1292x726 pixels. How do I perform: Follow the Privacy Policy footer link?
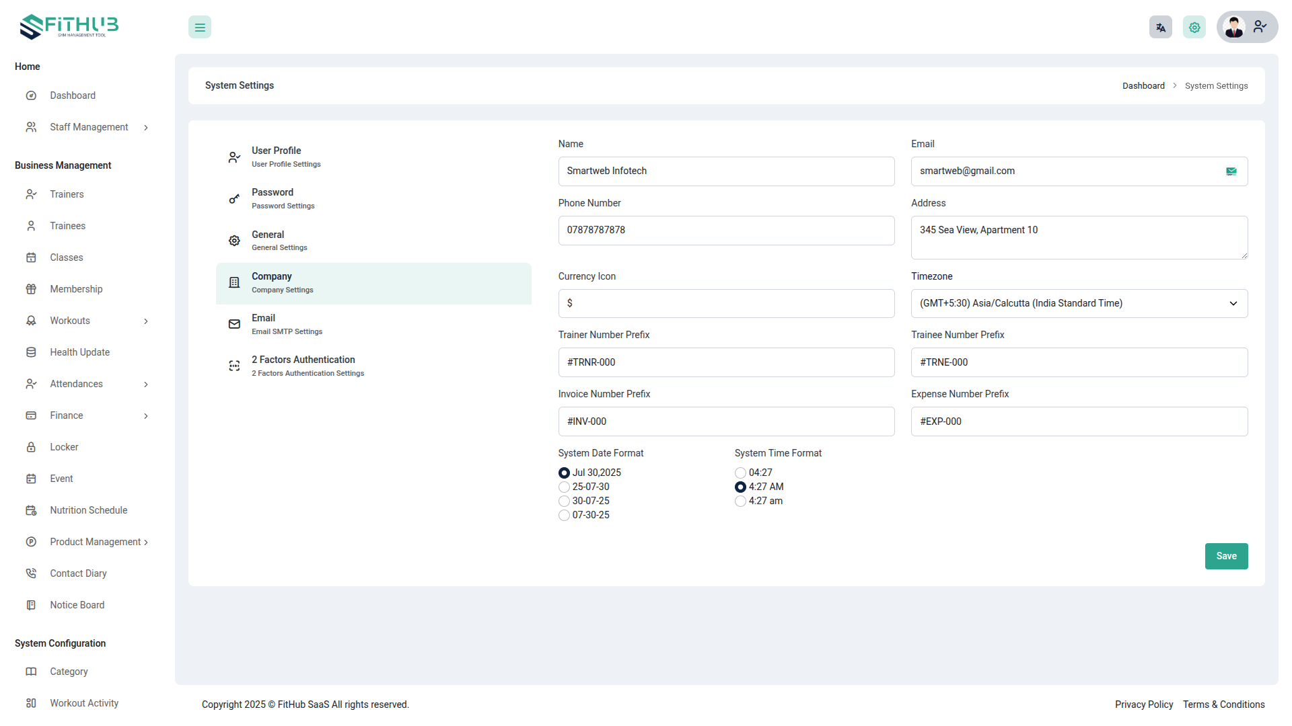pyautogui.click(x=1143, y=704)
